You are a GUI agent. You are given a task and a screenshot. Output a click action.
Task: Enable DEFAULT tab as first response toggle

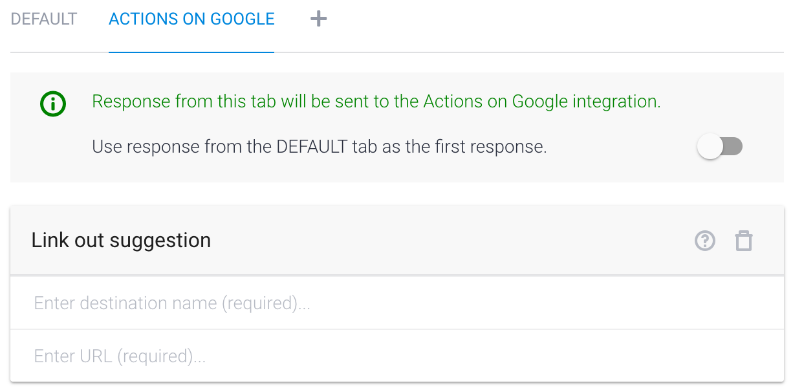click(720, 147)
